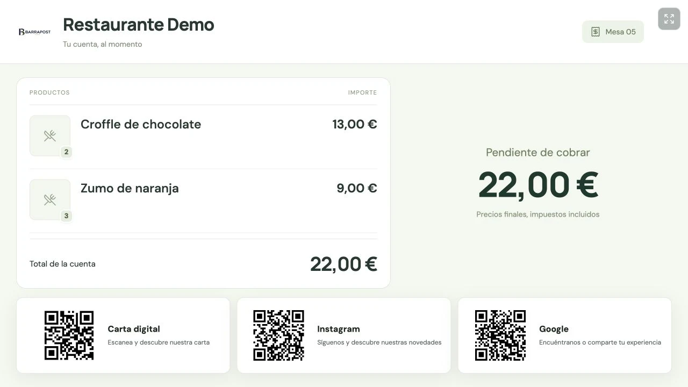The image size is (688, 387).
Task: Click Precios finales, impuestos incluidos note
Action: (x=538, y=214)
